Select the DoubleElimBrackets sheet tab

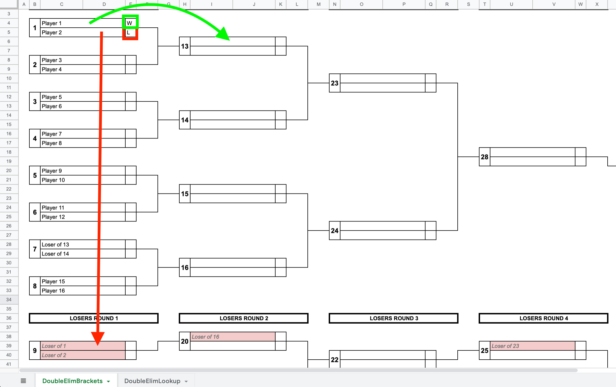pyautogui.click(x=72, y=381)
